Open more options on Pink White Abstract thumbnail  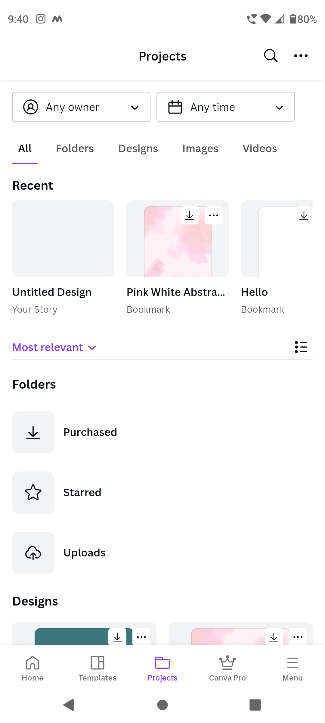[x=214, y=215]
